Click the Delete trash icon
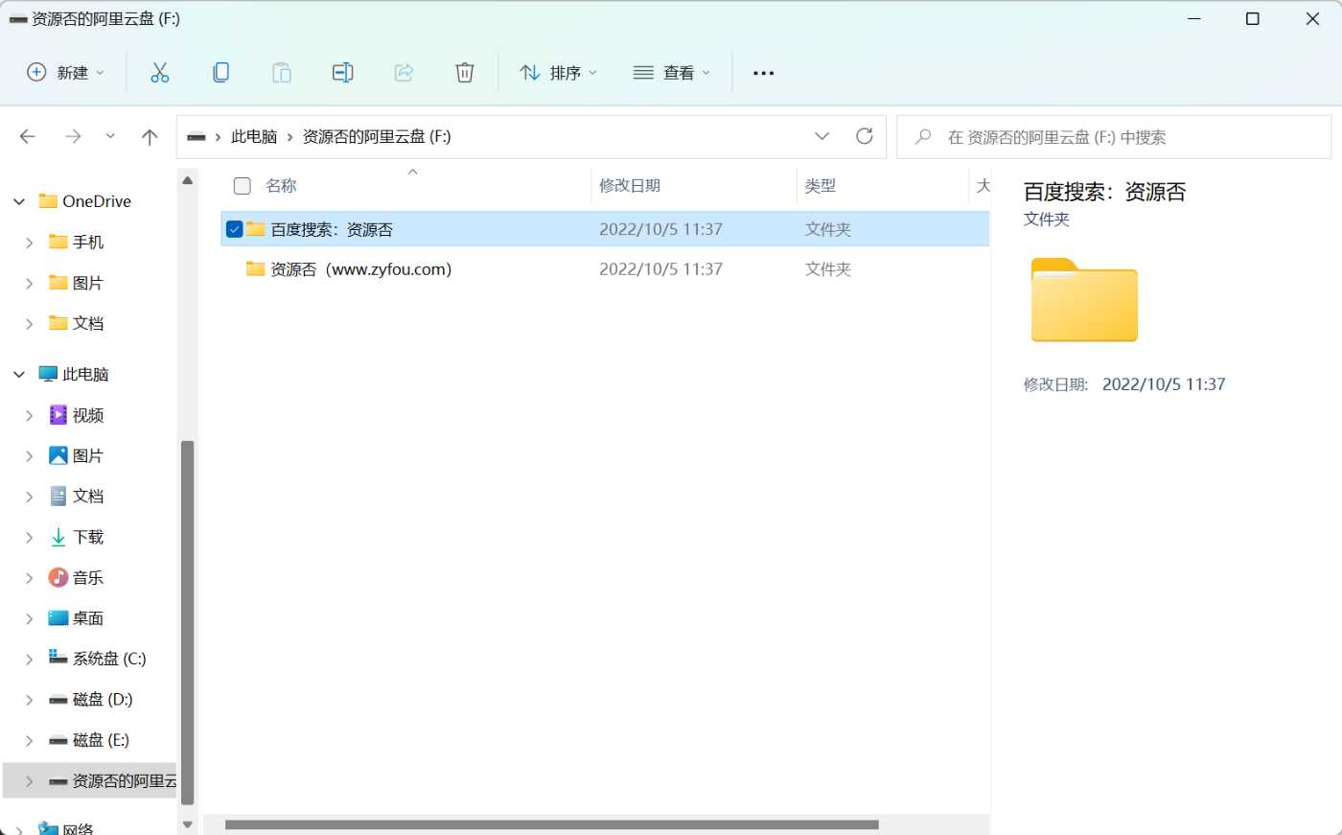The image size is (1342, 835). (465, 73)
